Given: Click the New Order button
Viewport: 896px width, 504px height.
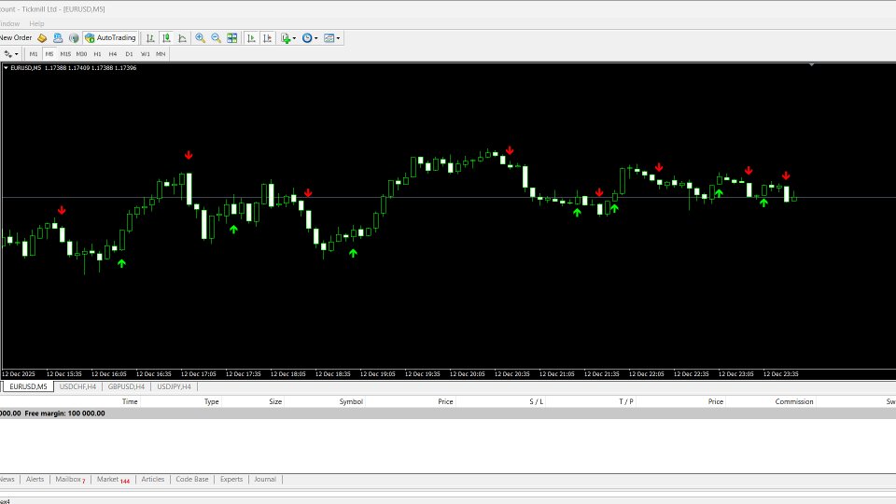Looking at the screenshot, I should (16, 37).
